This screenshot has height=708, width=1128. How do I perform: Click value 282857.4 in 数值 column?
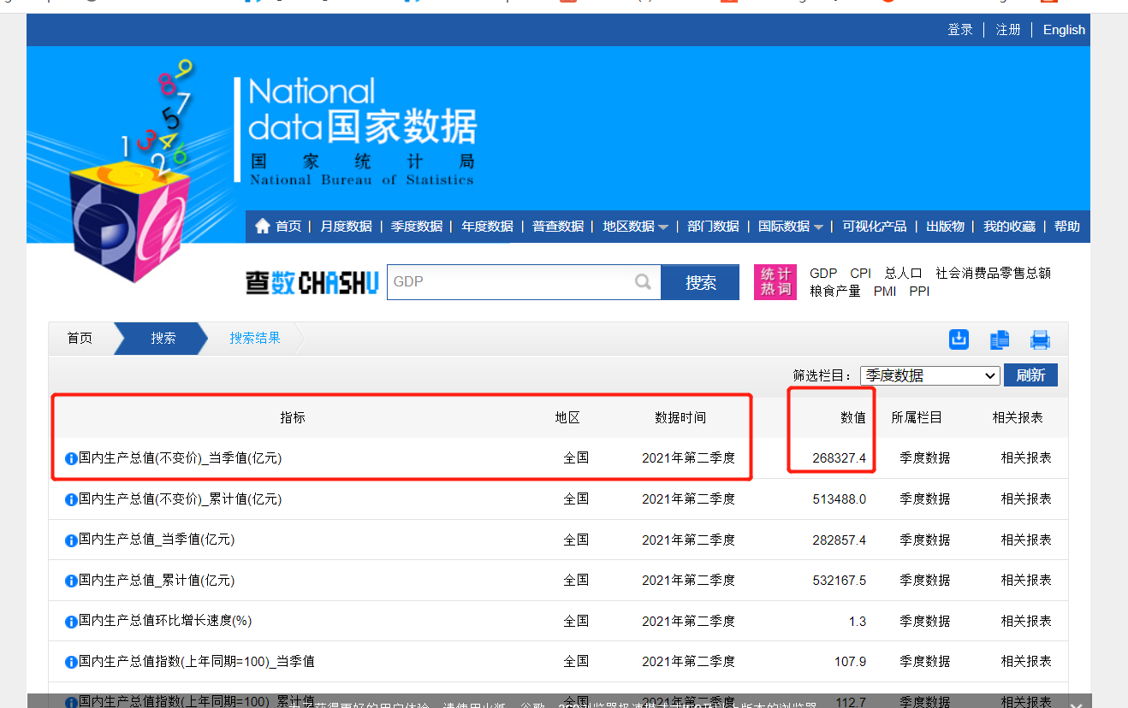840,540
